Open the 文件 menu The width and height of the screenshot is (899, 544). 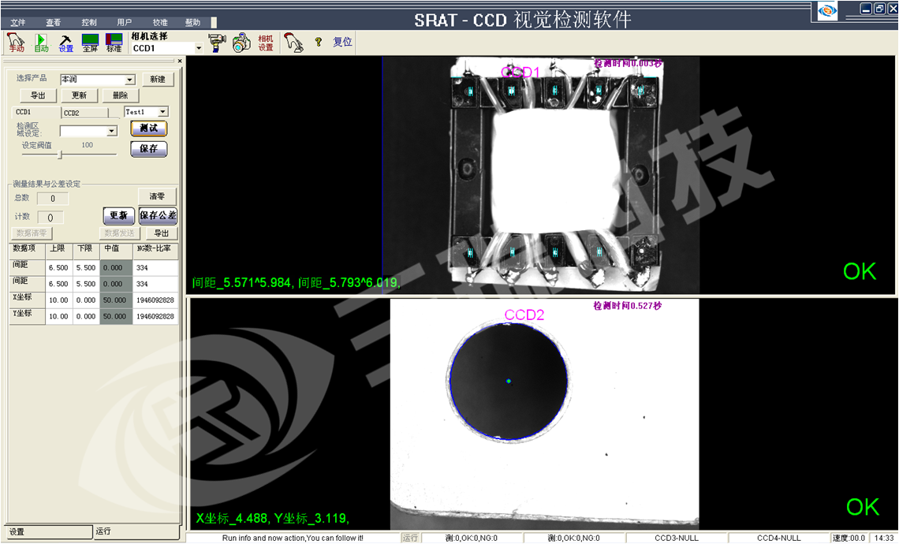(18, 22)
